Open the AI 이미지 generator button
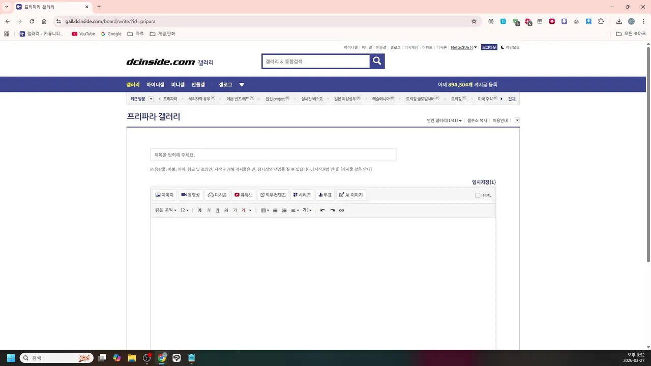Viewport: 651px width, 366px height. pyautogui.click(x=351, y=195)
